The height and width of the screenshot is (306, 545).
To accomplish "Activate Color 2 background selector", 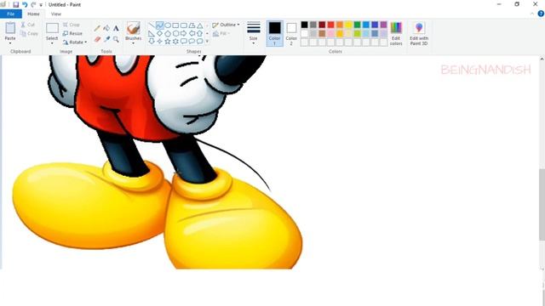I will point(291,33).
